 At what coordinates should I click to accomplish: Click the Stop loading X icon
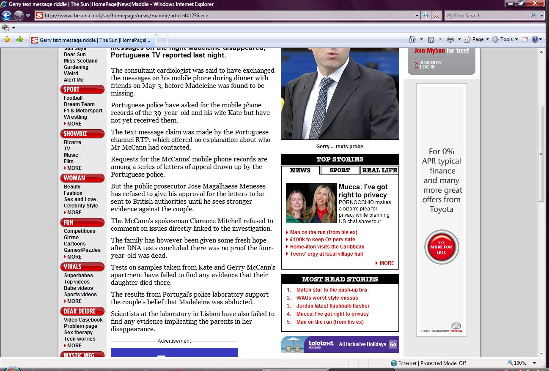[436, 16]
